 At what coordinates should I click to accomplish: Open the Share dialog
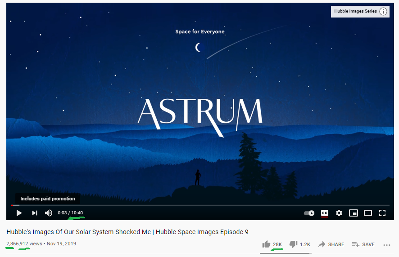tap(331, 244)
